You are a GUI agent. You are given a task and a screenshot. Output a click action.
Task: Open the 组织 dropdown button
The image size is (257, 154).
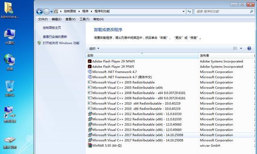(x=94, y=49)
